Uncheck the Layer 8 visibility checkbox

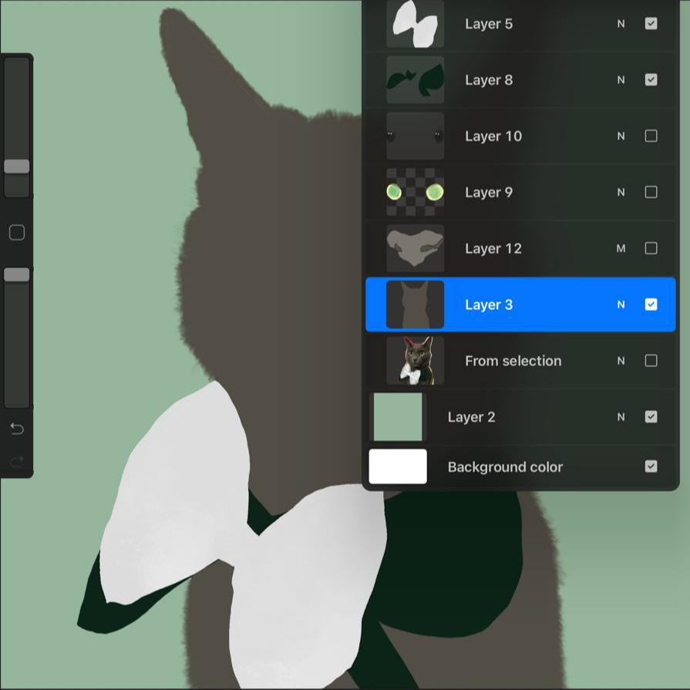(651, 79)
